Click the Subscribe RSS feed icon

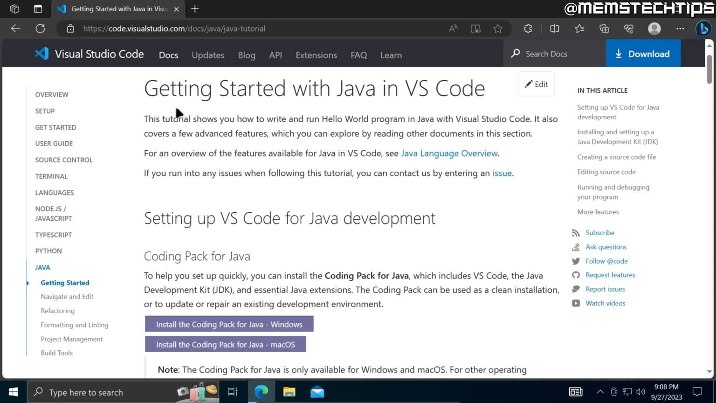pos(576,233)
